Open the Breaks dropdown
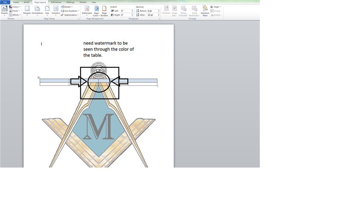Image resolution: width=355 pixels, height=208 pixels. click(67, 7)
